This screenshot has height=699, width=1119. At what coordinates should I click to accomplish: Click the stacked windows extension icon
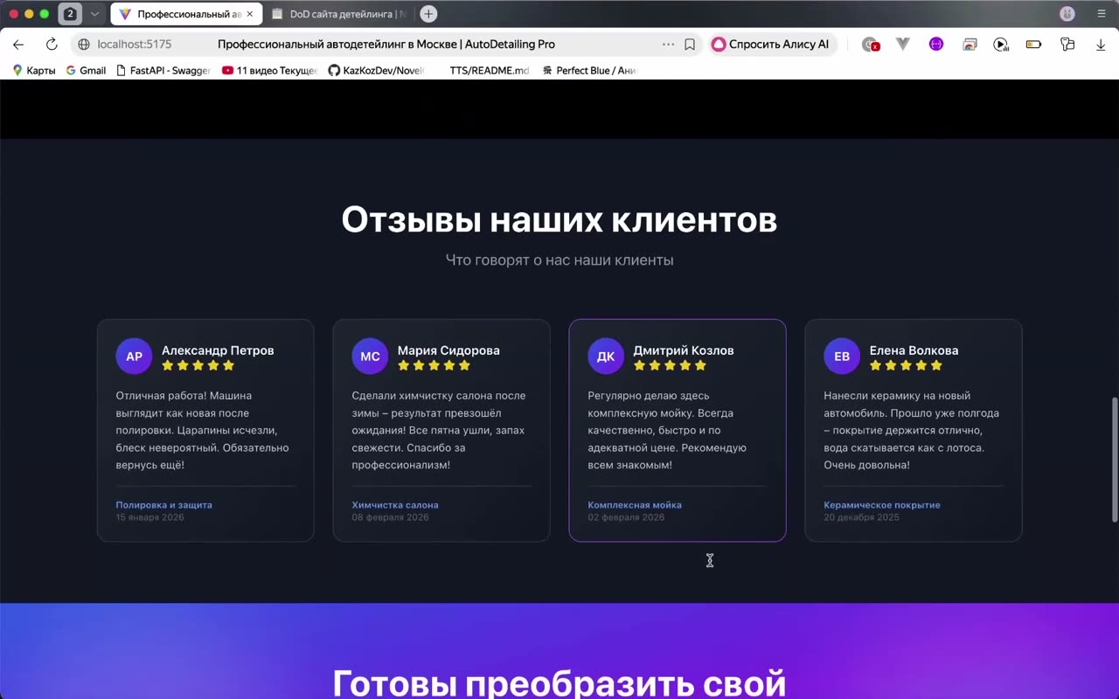click(x=970, y=45)
